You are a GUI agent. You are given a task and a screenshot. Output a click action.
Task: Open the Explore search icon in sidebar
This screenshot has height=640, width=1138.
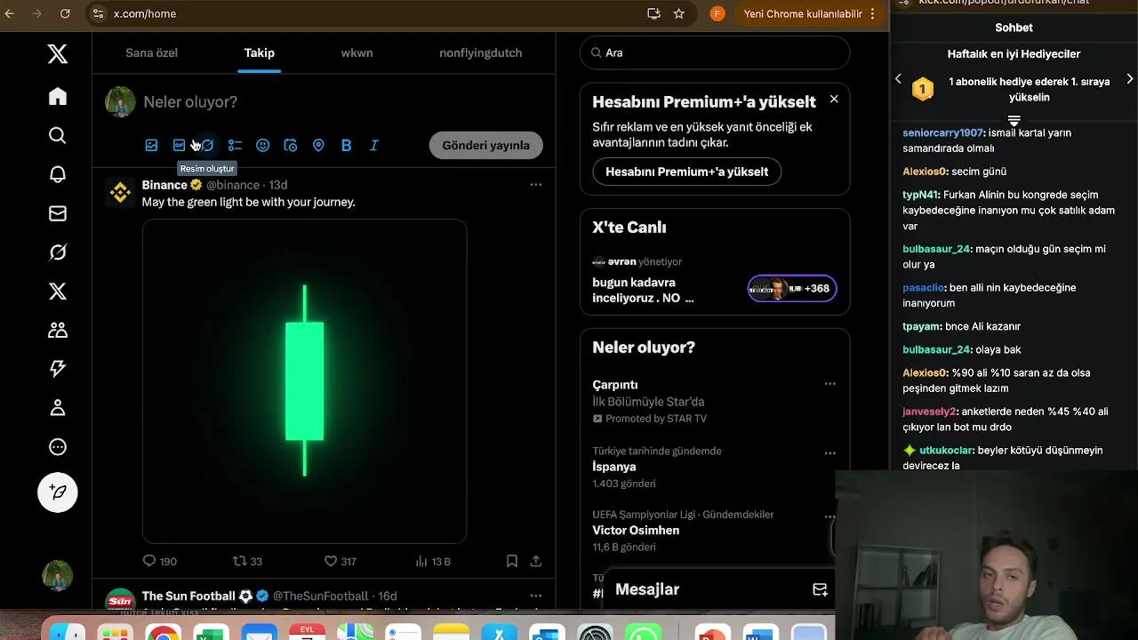coord(58,135)
